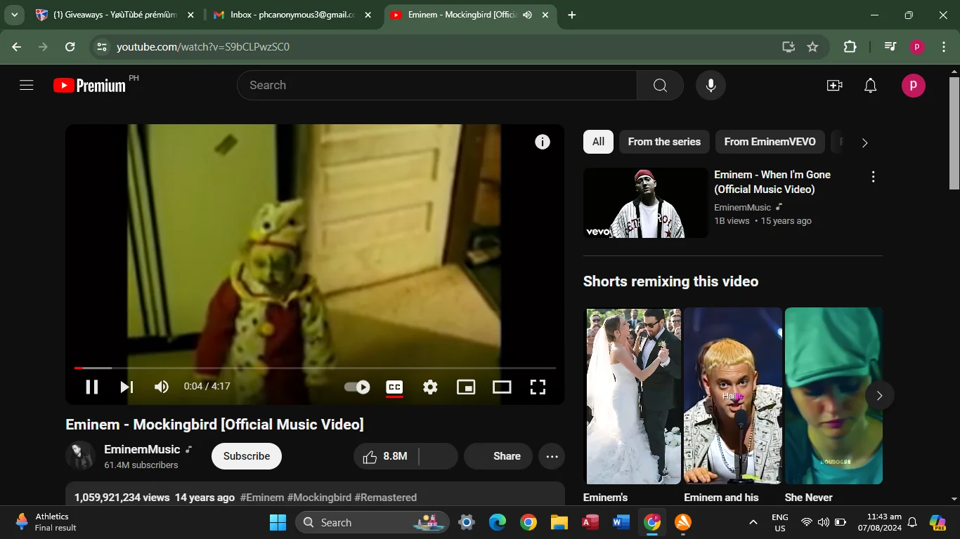Open Windows Start menu
Viewport: 960px width, 539px height.
coord(278,522)
